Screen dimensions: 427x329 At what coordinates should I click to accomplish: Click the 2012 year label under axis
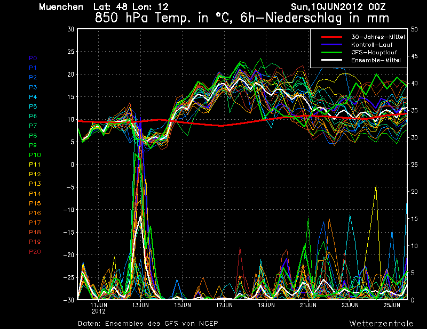99,311
